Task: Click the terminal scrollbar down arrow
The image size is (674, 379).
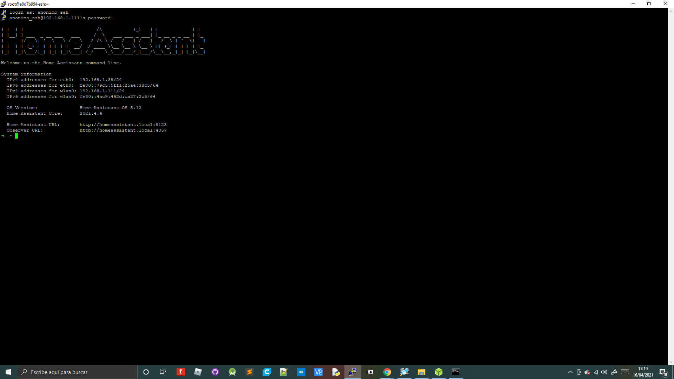Action: click(671, 362)
